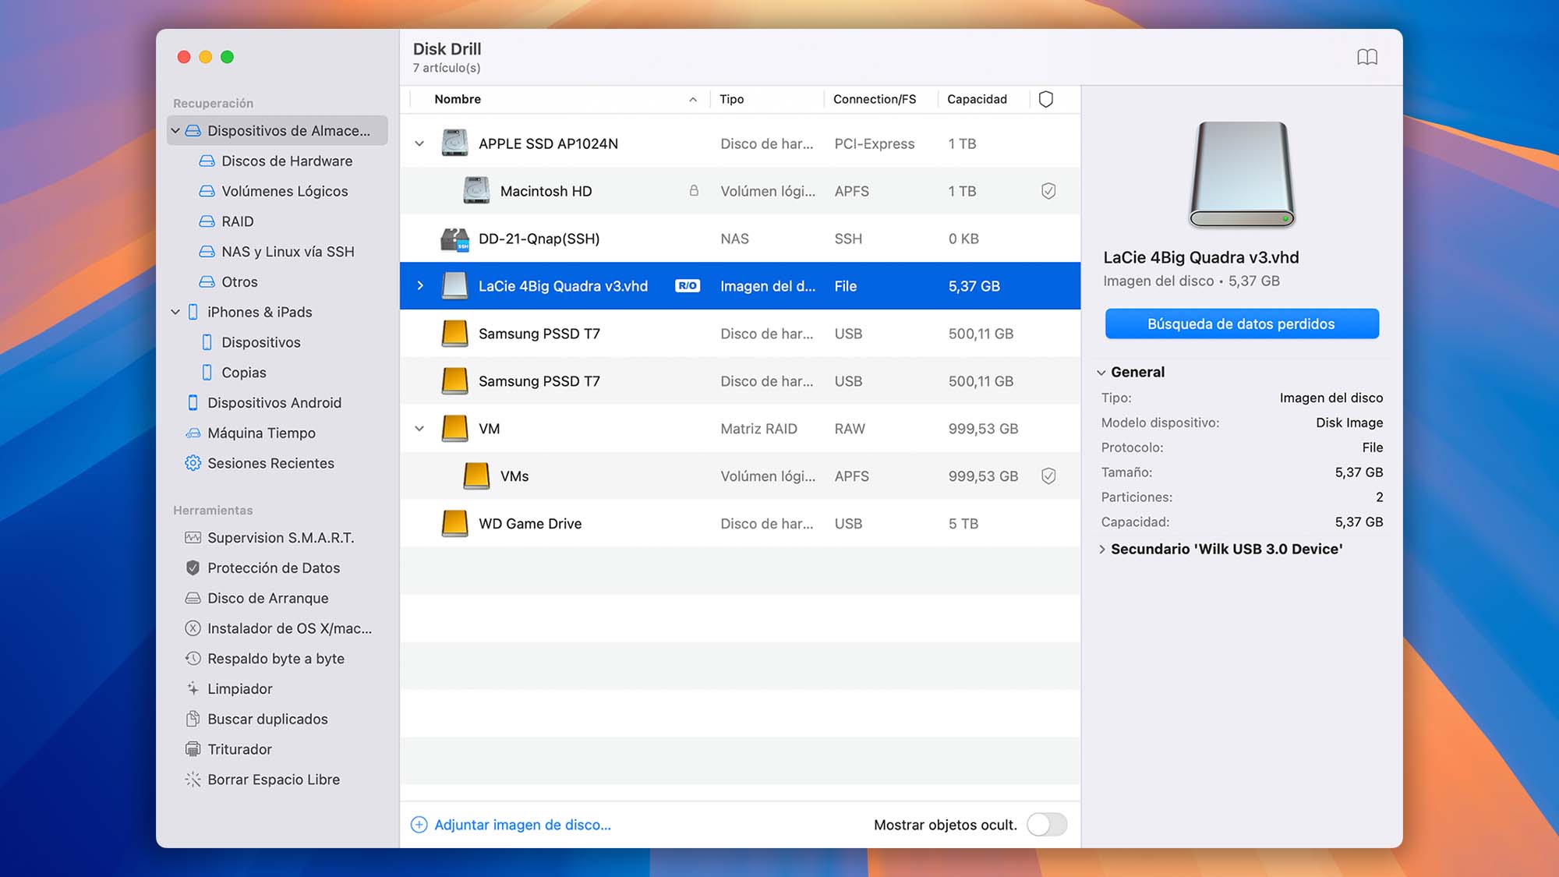Select Copias under iPhones & iPads
This screenshot has width=1559, height=877.
point(232,373)
